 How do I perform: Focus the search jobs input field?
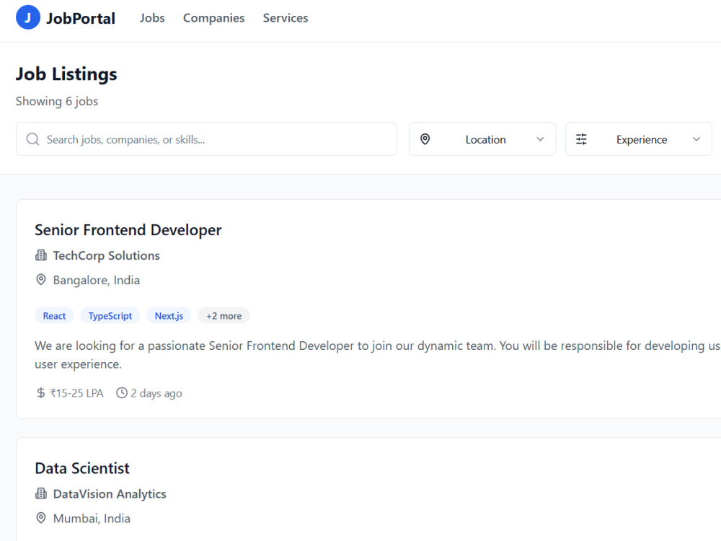(x=206, y=139)
